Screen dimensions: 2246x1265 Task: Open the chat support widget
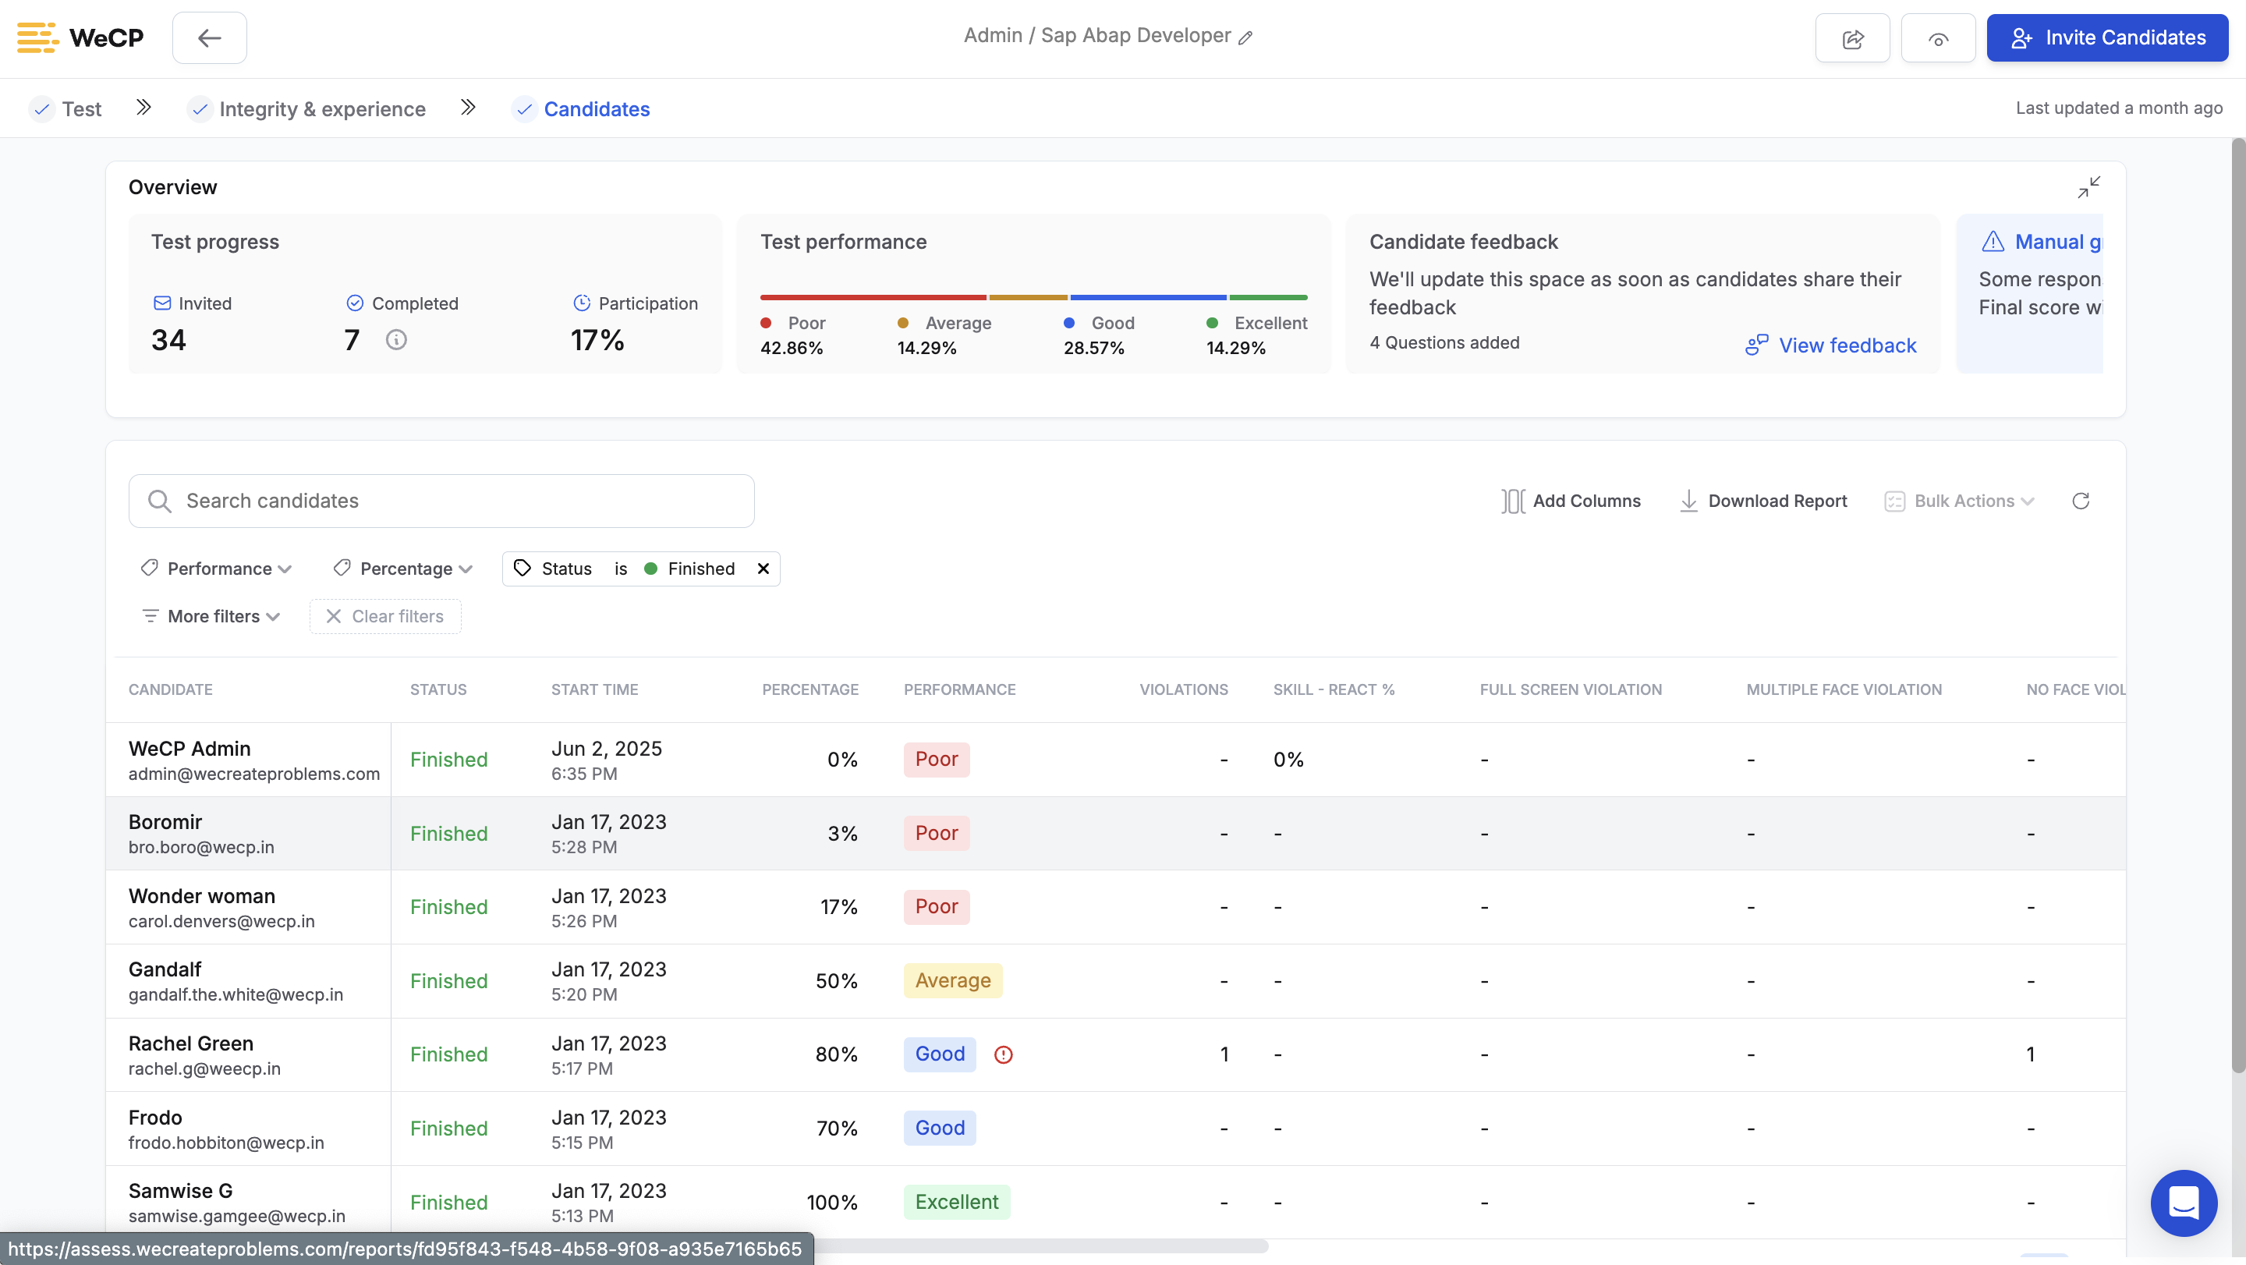click(x=2184, y=1203)
